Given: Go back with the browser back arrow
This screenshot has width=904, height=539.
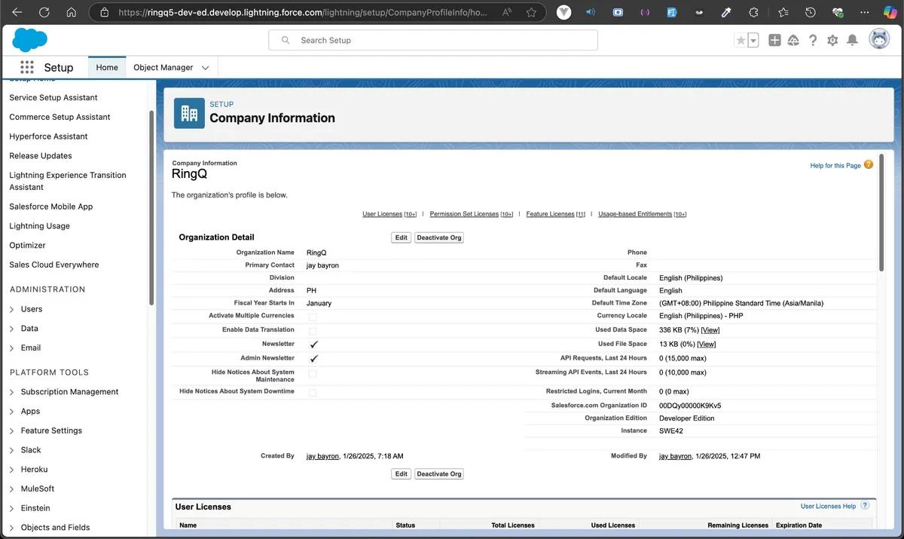Looking at the screenshot, I should [x=17, y=12].
